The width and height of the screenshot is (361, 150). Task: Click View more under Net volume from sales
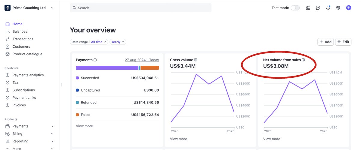tap(272, 139)
